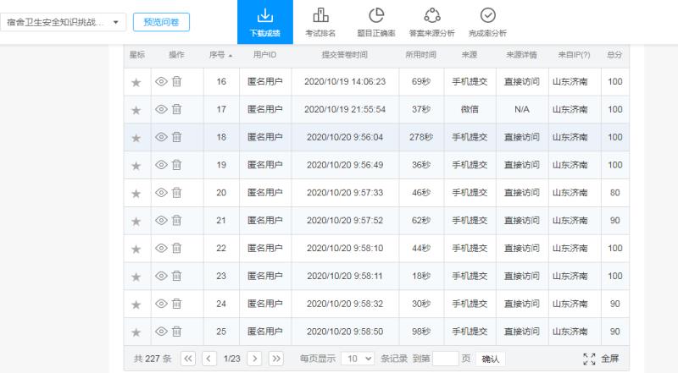Jump to last page of records

coord(276,359)
